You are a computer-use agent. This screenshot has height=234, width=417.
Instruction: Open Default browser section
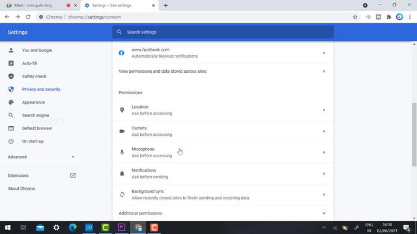coord(37,128)
